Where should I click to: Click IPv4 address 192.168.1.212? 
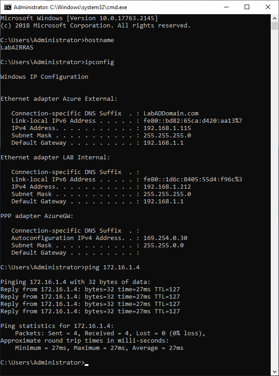pos(167,187)
